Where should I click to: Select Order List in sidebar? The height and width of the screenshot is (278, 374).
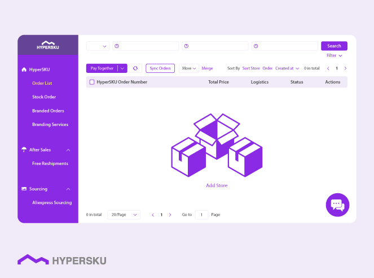42,83
